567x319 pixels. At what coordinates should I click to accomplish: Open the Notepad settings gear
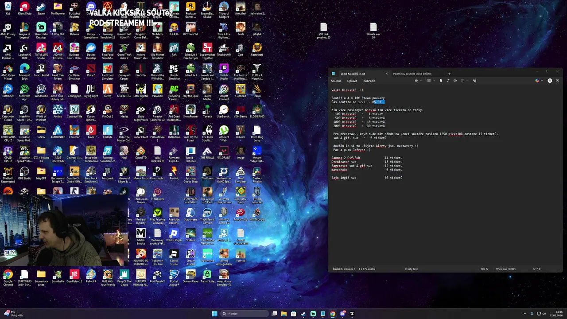557,81
